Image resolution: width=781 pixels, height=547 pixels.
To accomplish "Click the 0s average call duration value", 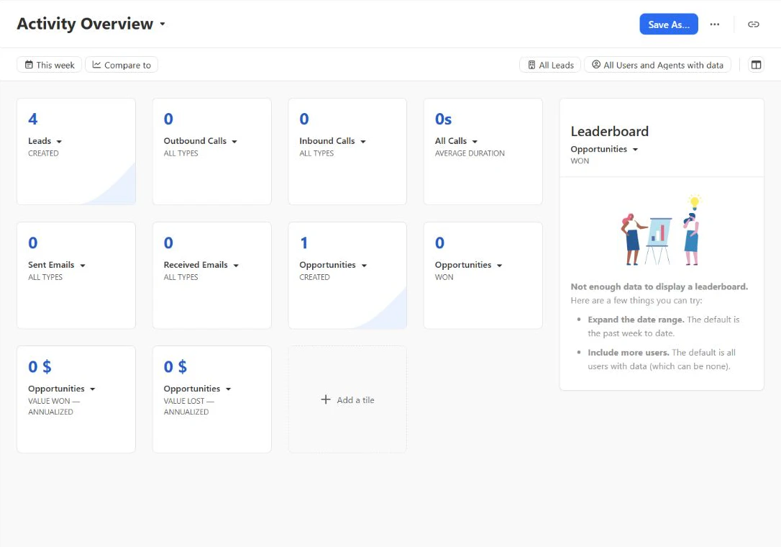I will pos(443,119).
